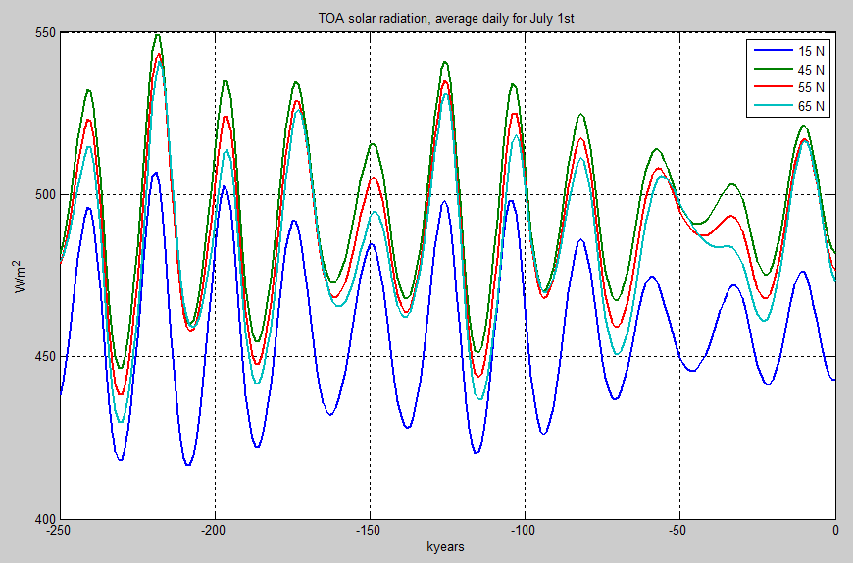This screenshot has height=563, width=853.
Task: Click the 550 y-axis tick label
Action: [44, 33]
